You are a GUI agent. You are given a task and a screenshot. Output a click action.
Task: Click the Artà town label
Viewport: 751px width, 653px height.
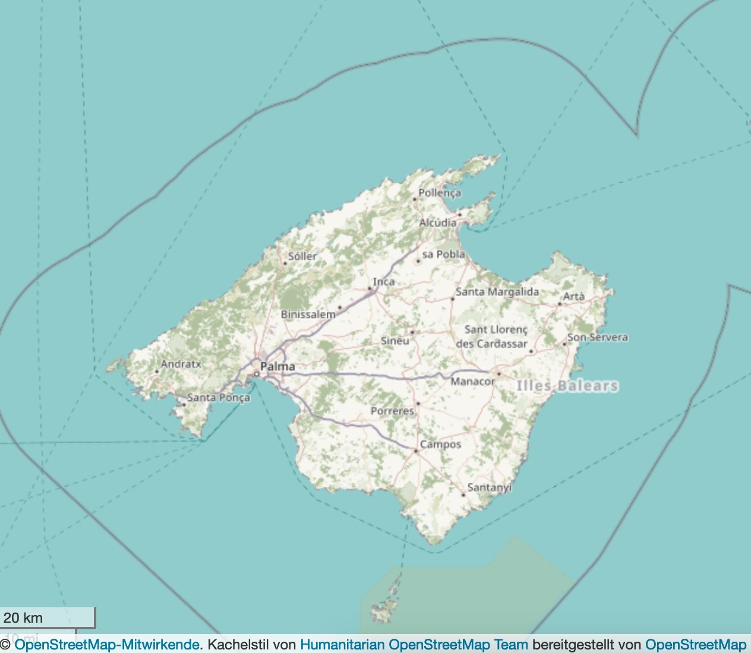point(574,296)
